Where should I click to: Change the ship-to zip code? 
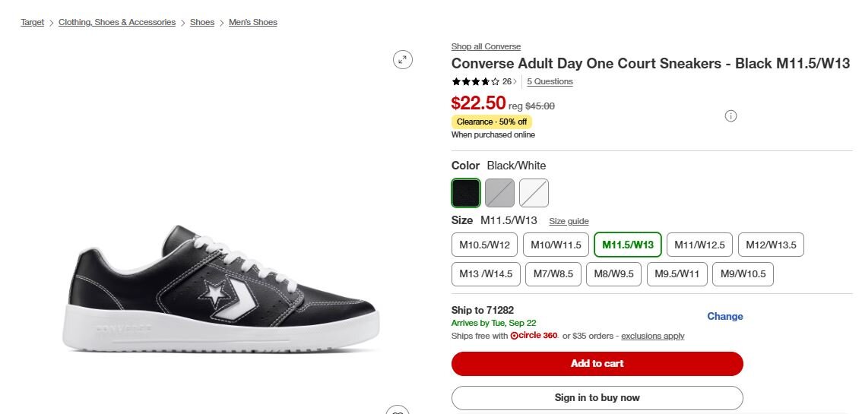coord(724,316)
